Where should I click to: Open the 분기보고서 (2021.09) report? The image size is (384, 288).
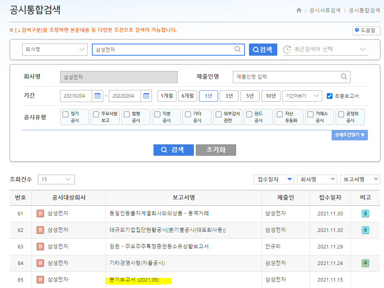tap(134, 280)
